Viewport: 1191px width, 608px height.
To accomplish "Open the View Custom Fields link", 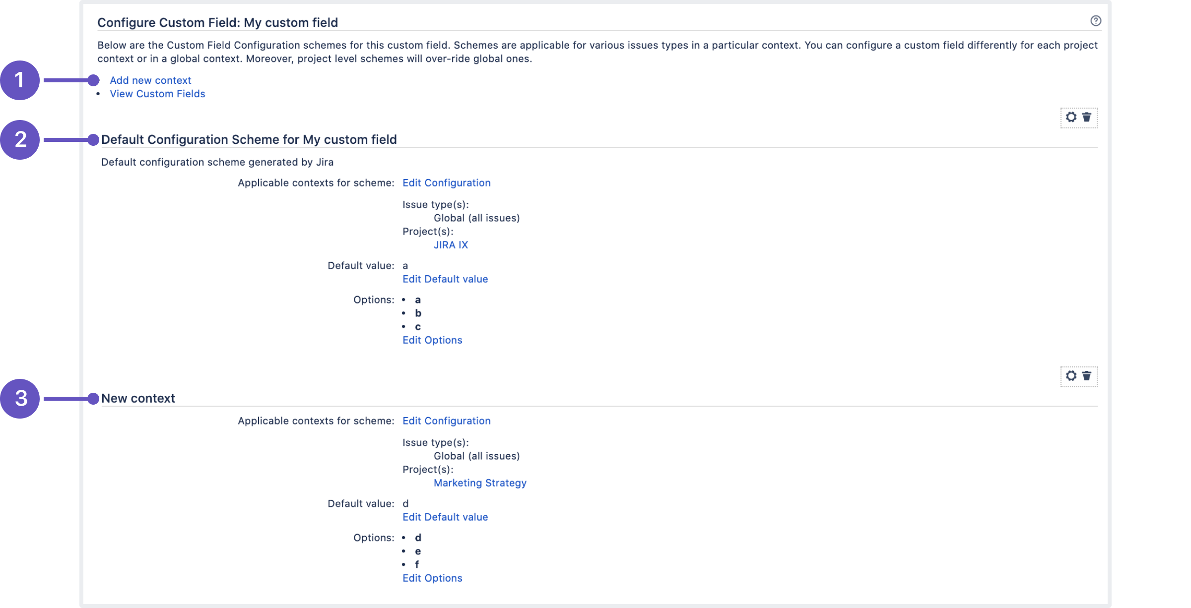I will click(157, 94).
